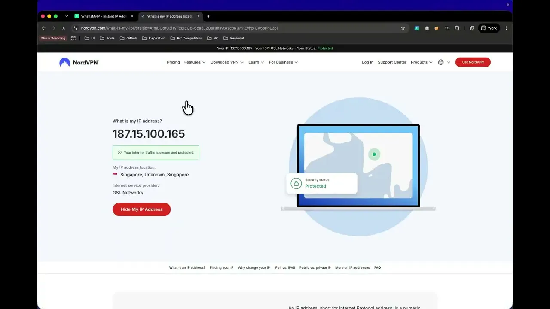This screenshot has height=309, width=550.
Task: Open the VC bookmarks folder
Action: [x=213, y=38]
